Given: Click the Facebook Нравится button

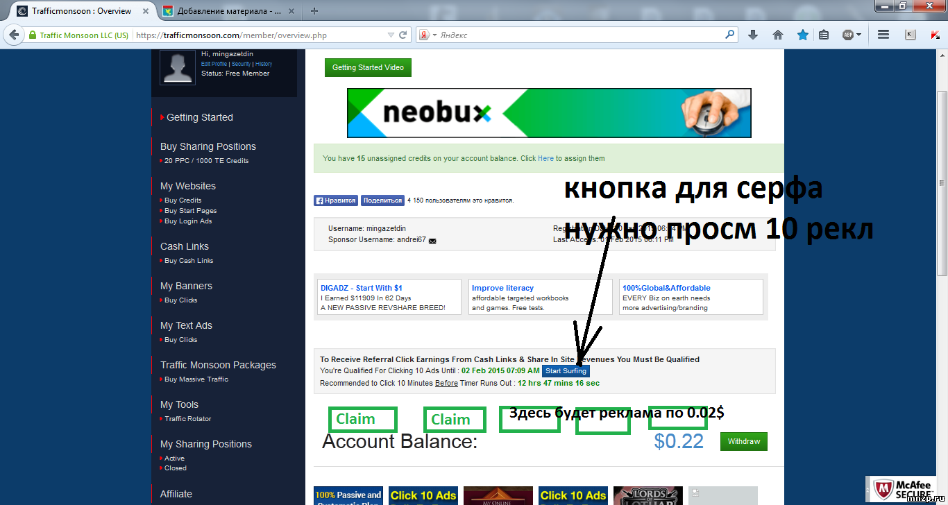Looking at the screenshot, I should coord(336,200).
